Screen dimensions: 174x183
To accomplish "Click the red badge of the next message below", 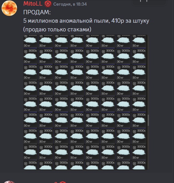I will pos(63,182).
